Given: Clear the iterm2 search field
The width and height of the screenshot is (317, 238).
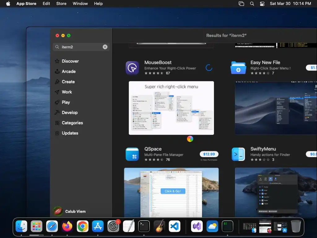Looking at the screenshot, I should click(105, 47).
